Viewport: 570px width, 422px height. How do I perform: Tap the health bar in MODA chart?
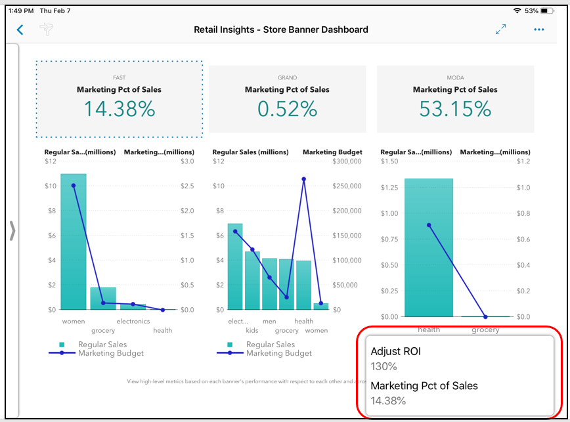428,249
